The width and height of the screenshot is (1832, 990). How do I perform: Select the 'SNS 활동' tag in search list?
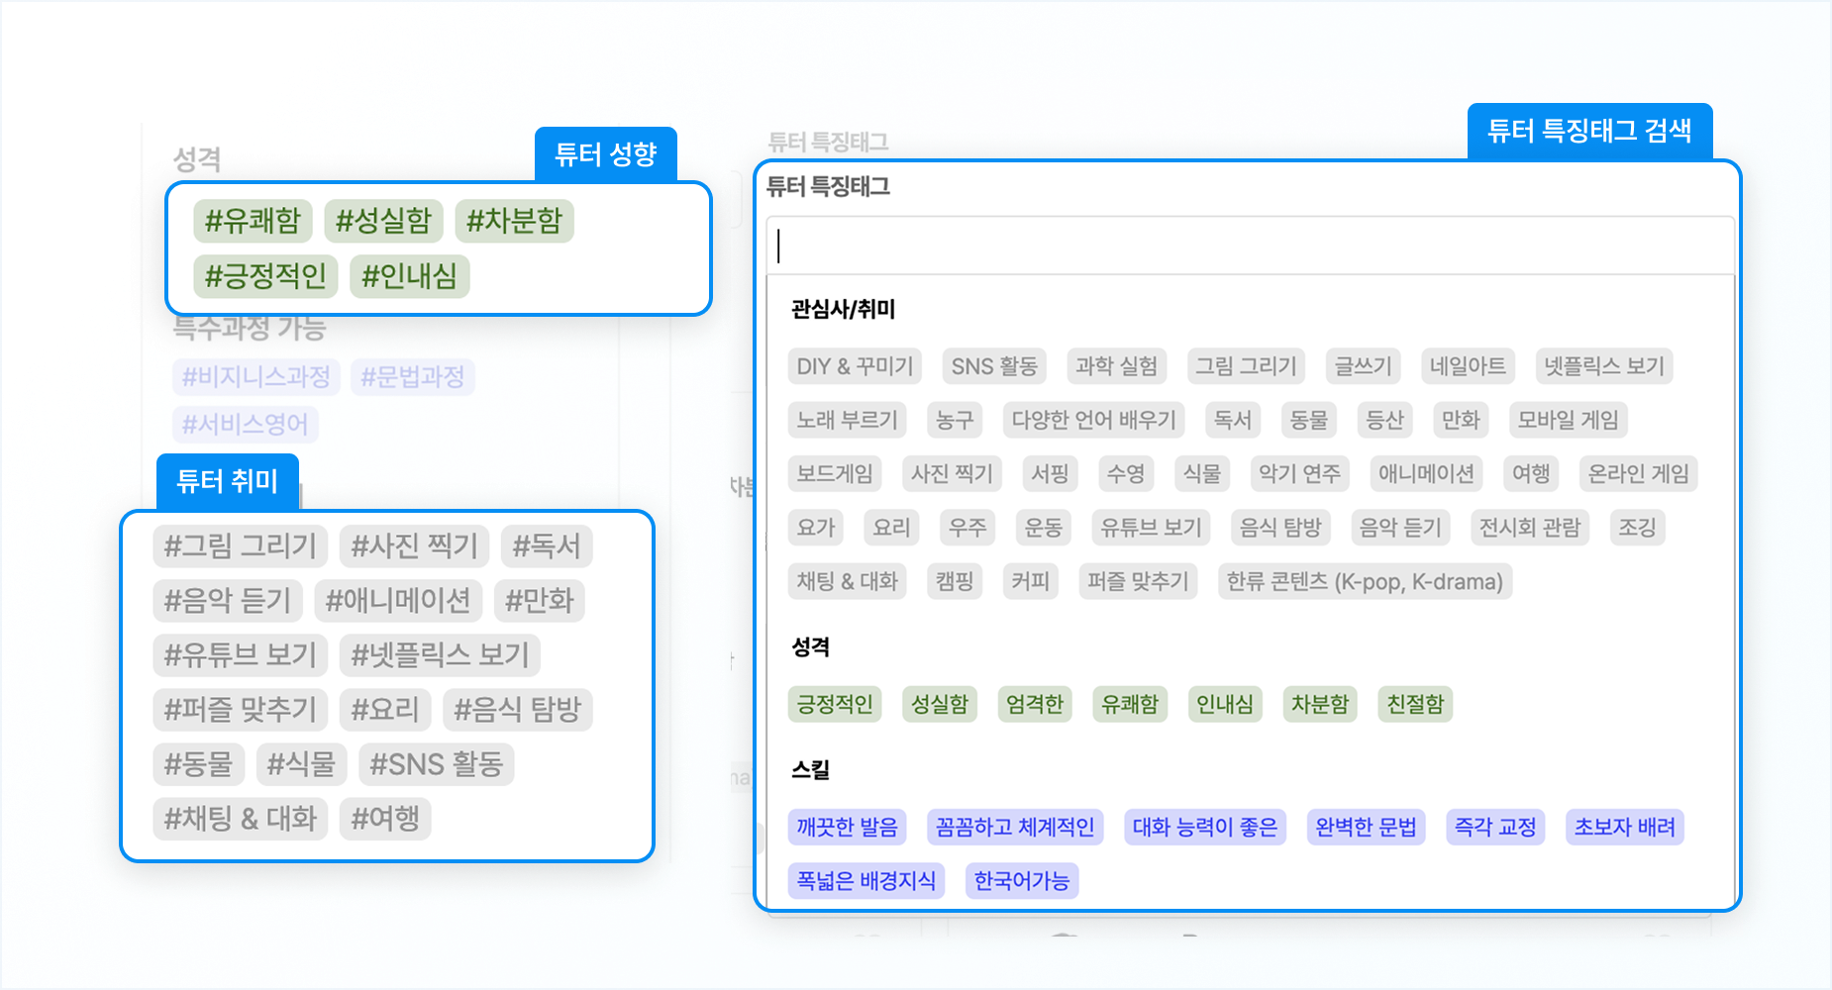[993, 366]
